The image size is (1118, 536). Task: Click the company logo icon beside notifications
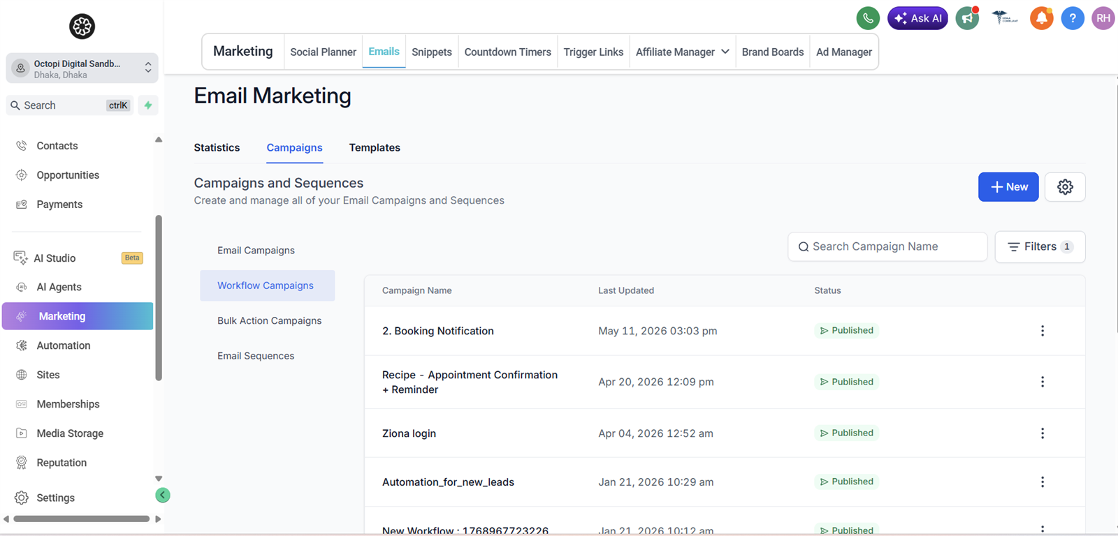point(1004,18)
